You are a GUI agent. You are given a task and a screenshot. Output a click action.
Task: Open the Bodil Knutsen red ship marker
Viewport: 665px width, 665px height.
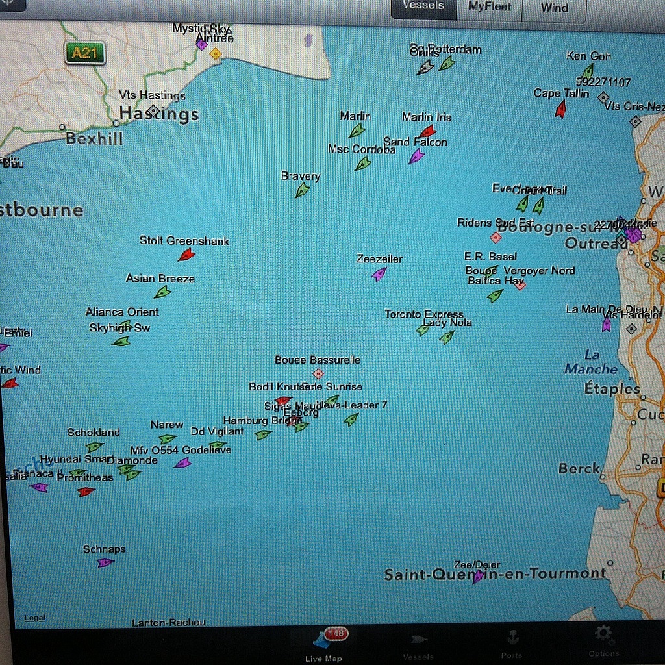(283, 400)
